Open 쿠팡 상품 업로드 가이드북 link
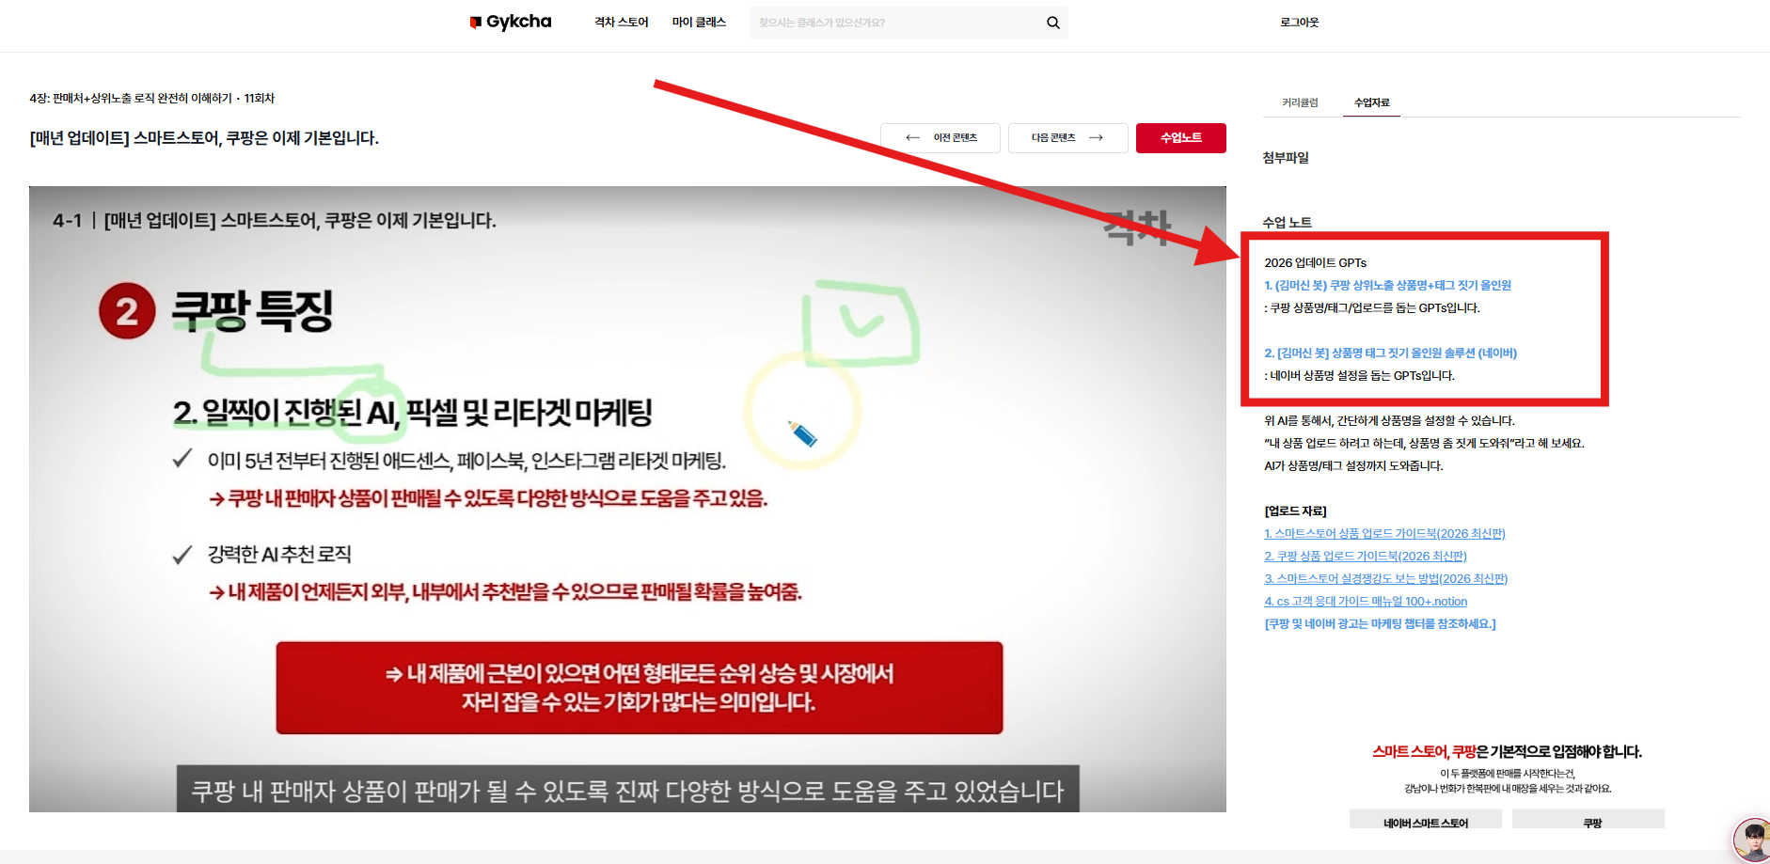This screenshot has width=1770, height=864. click(1365, 556)
